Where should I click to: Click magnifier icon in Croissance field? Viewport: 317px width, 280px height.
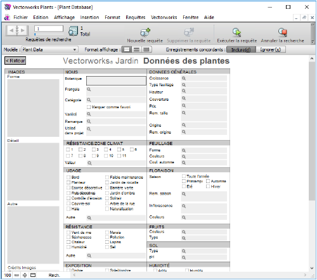184,79
